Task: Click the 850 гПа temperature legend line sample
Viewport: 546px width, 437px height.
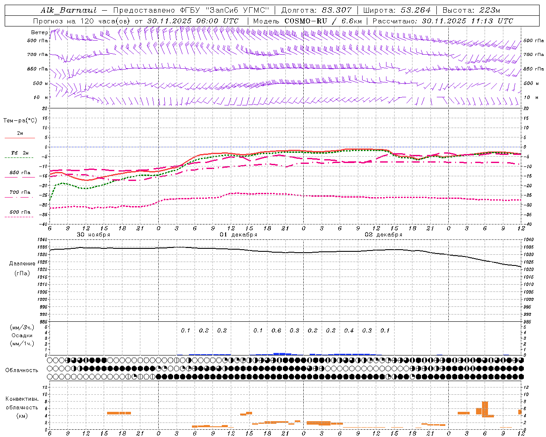Action: pyautogui.click(x=19, y=177)
